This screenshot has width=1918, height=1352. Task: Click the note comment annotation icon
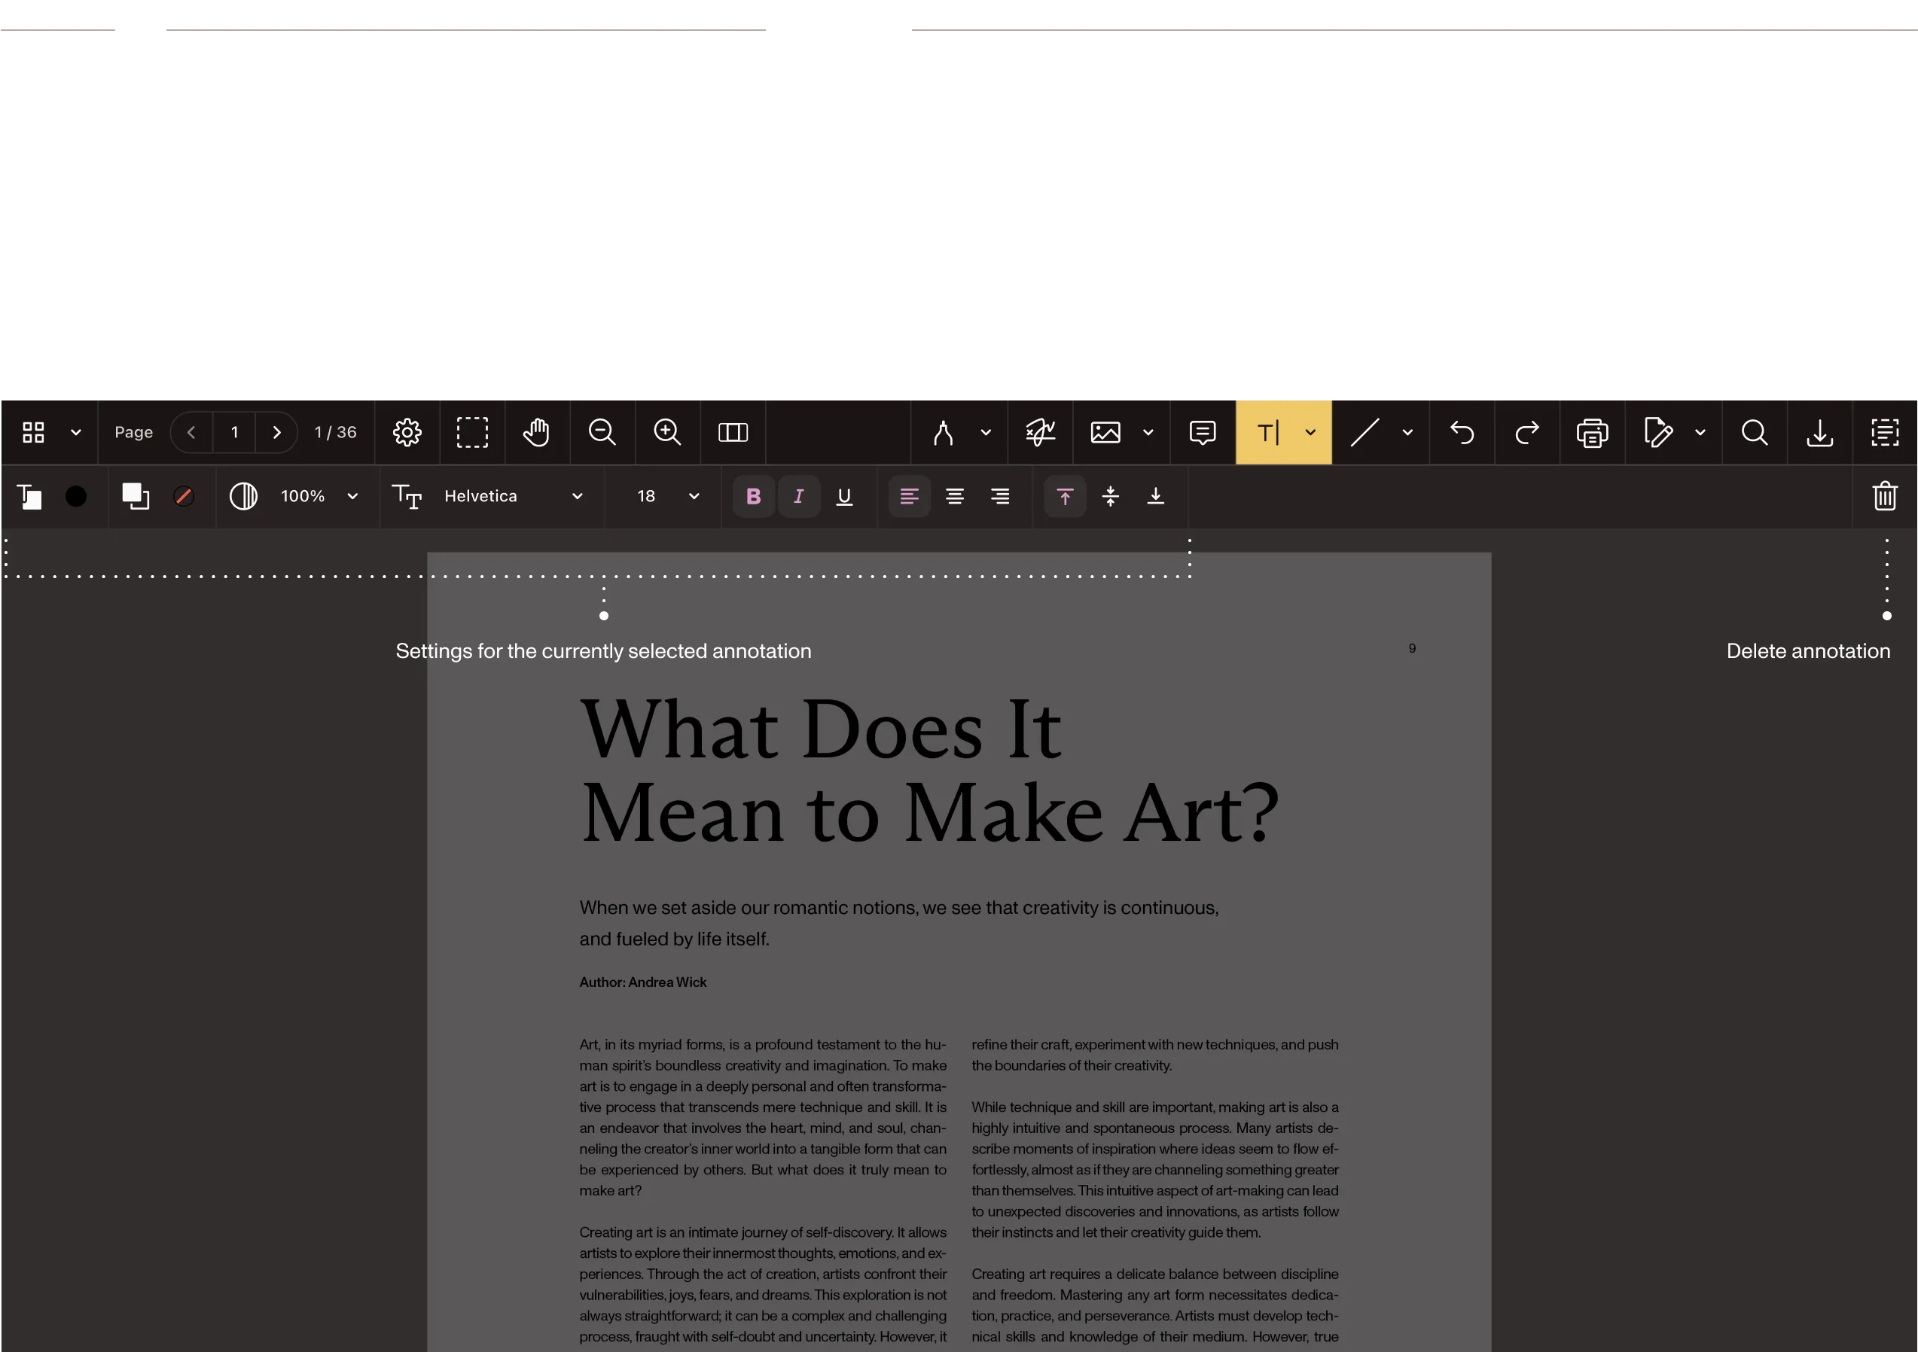1202,433
